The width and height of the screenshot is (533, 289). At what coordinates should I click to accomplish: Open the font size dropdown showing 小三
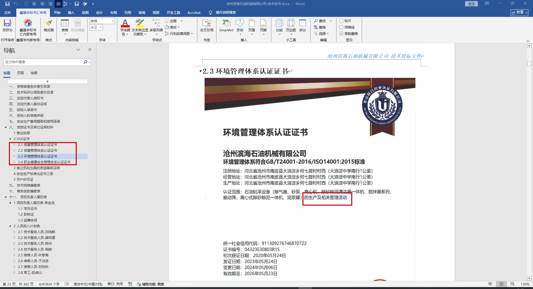(x=101, y=27)
